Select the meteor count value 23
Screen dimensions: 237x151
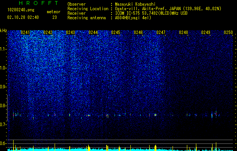55,17
